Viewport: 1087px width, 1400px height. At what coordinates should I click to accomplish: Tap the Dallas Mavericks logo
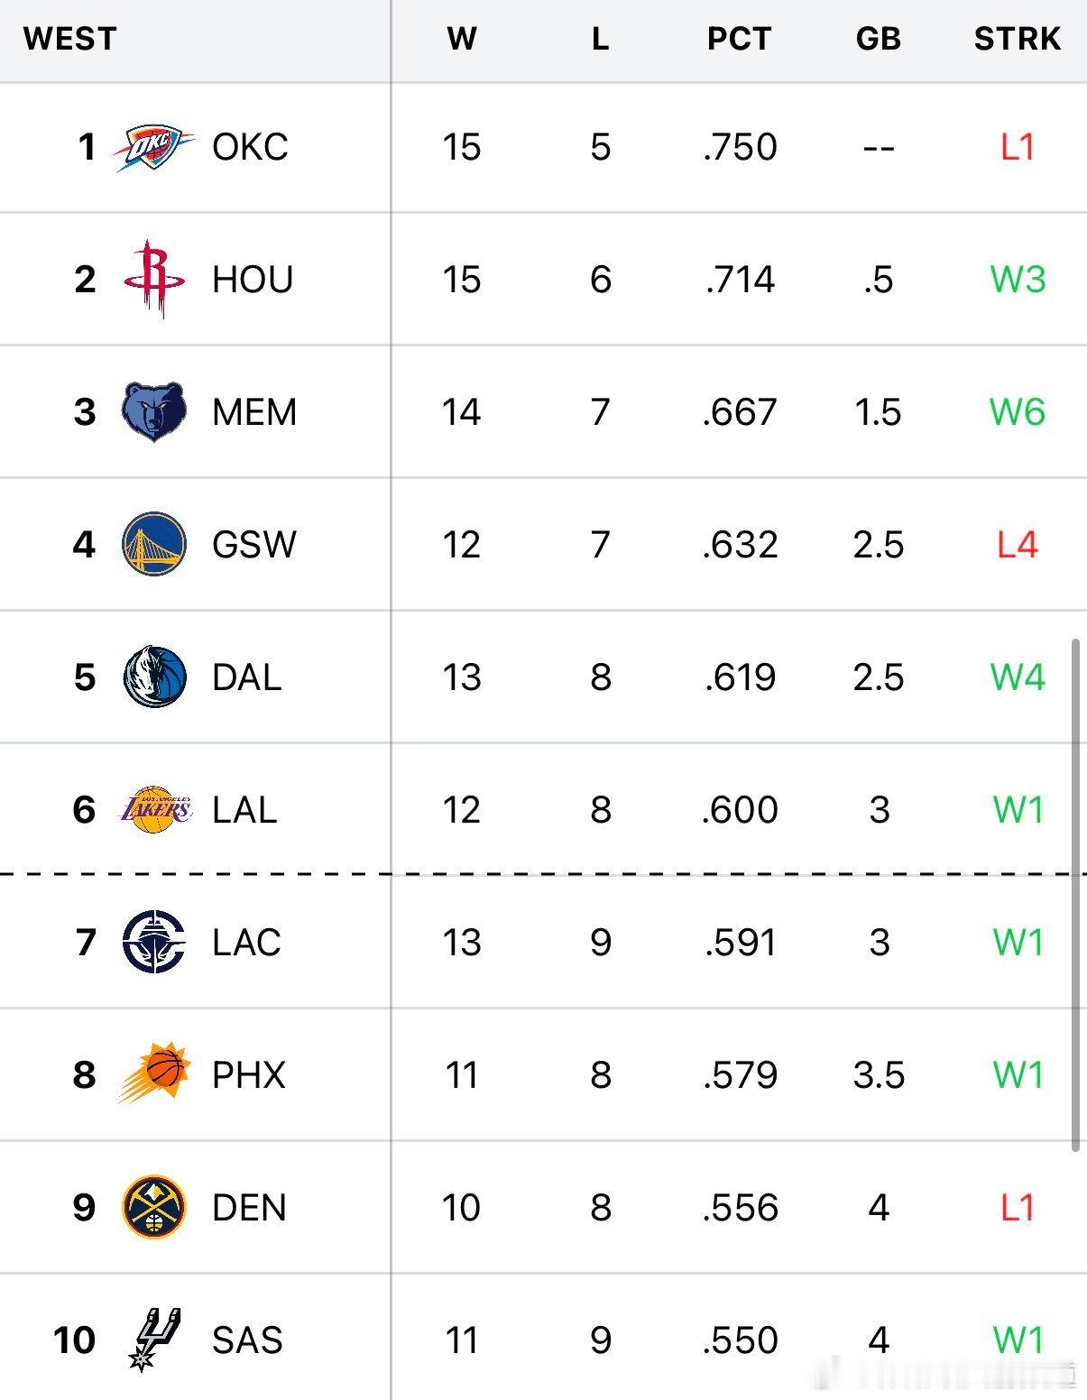pyautogui.click(x=154, y=677)
